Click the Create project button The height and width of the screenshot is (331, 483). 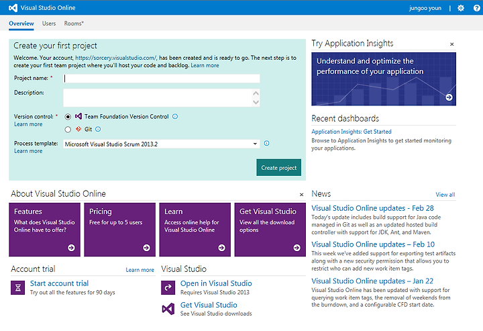(279, 168)
